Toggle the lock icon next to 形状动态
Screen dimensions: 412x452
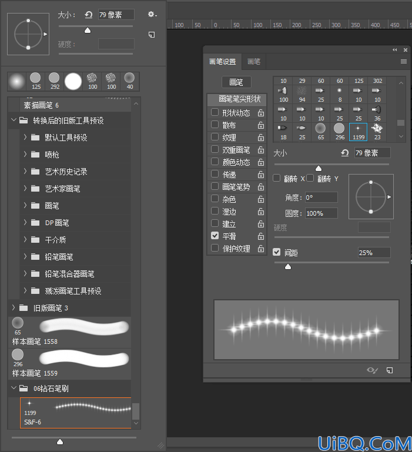(260, 113)
